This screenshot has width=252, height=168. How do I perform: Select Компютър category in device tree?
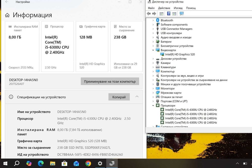[x=168, y=71]
